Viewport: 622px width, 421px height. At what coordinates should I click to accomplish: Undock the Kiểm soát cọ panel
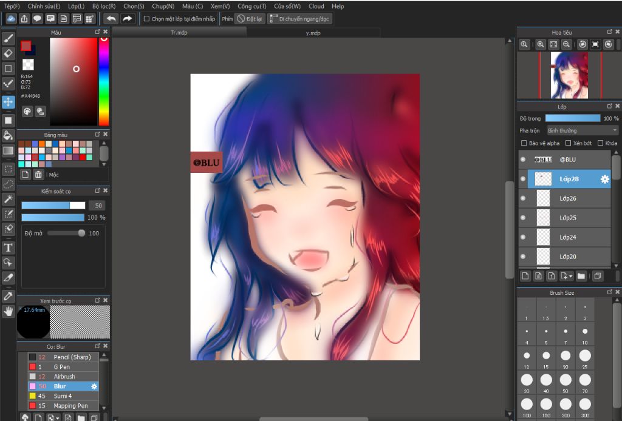pyautogui.click(x=98, y=190)
